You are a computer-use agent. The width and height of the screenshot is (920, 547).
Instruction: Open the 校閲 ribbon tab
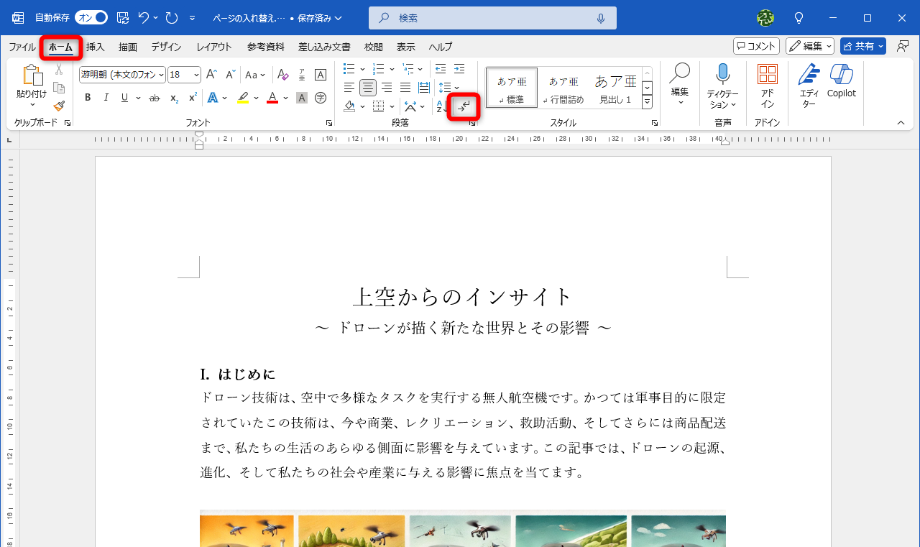point(373,47)
